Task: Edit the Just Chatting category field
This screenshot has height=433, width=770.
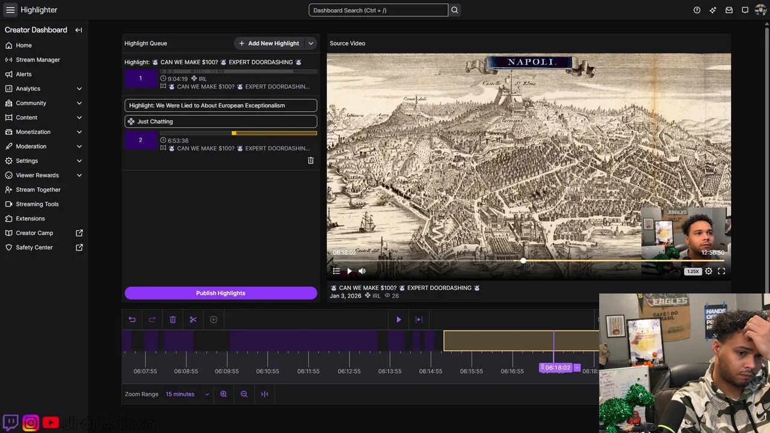Action: tap(221, 121)
